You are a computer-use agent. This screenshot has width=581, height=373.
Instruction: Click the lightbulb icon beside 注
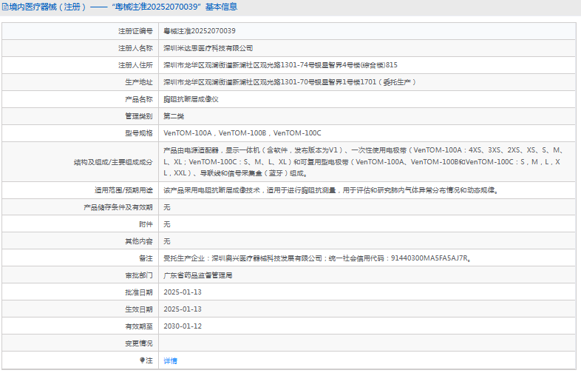pos(142,360)
